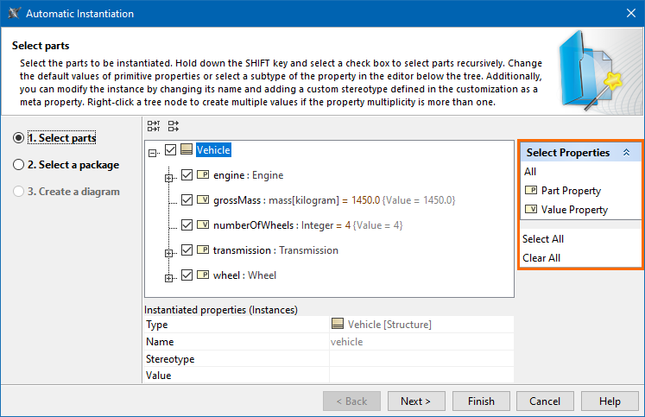Image resolution: width=645 pixels, height=417 pixels.
Task: Expand the wheel tree node
Action: tap(168, 278)
